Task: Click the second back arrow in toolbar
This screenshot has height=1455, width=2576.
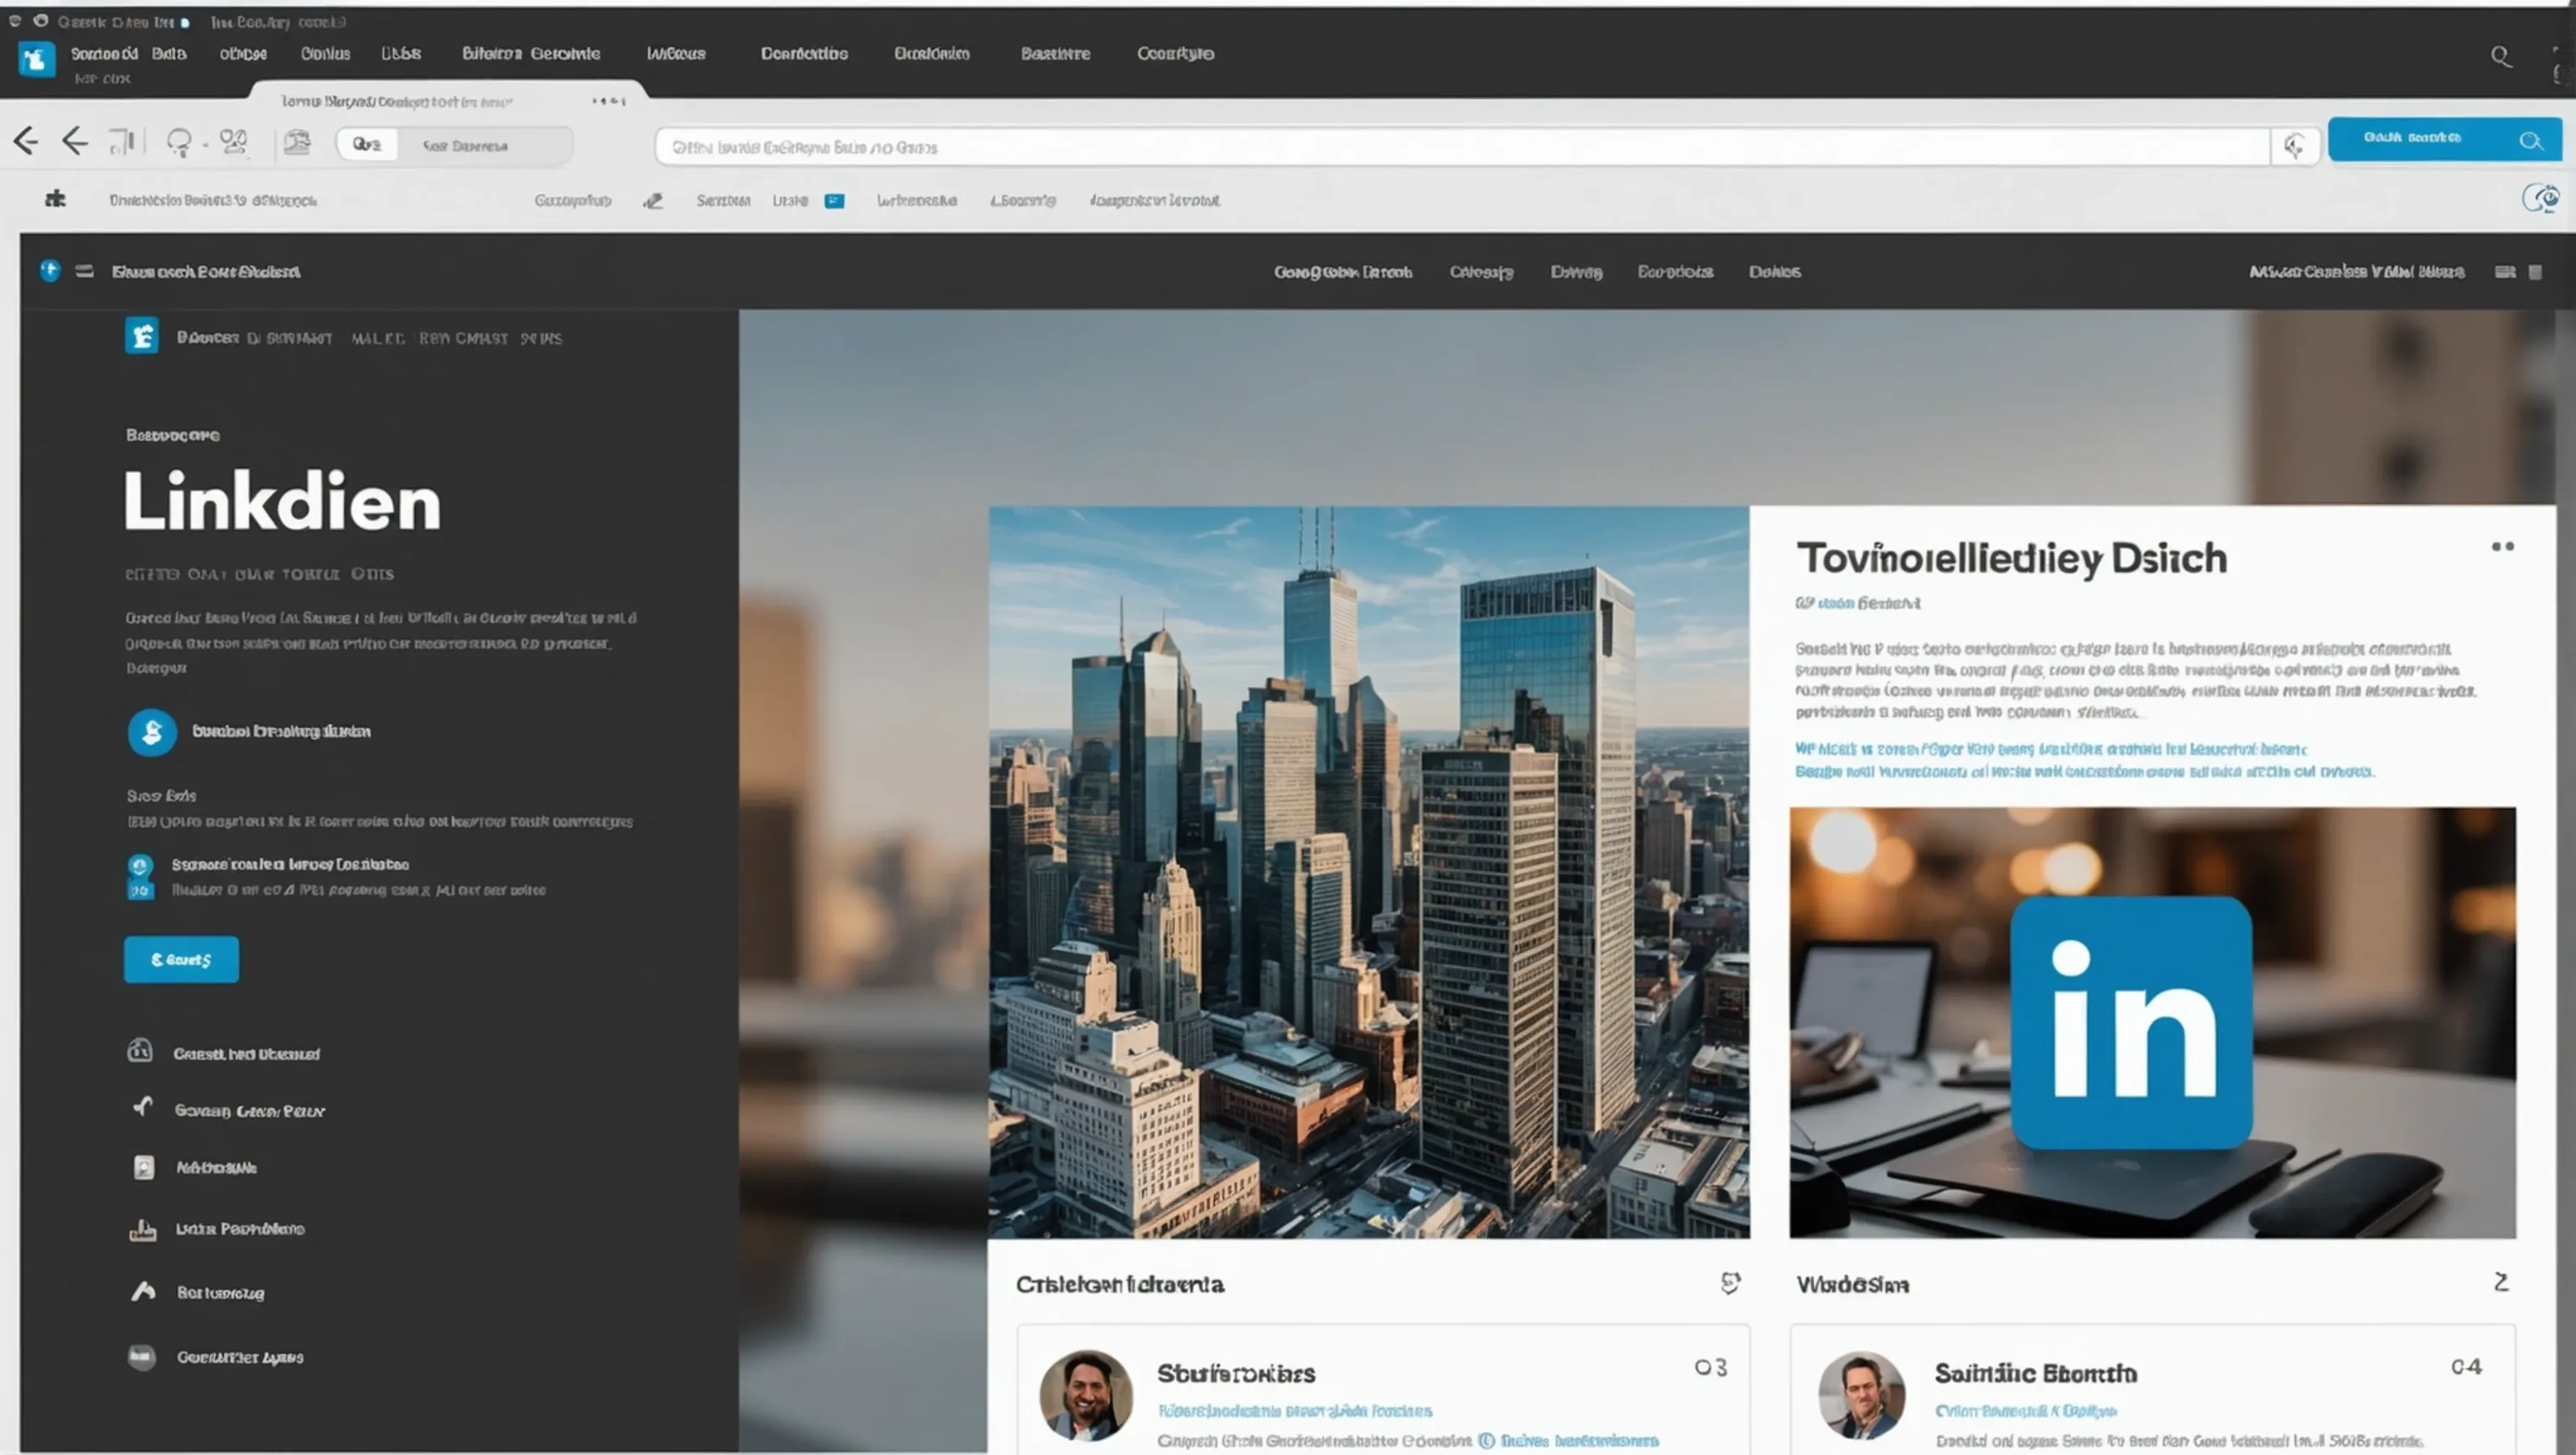Action: pos(75,141)
